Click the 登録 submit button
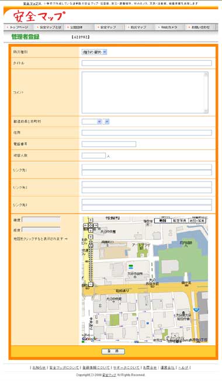 point(113,351)
